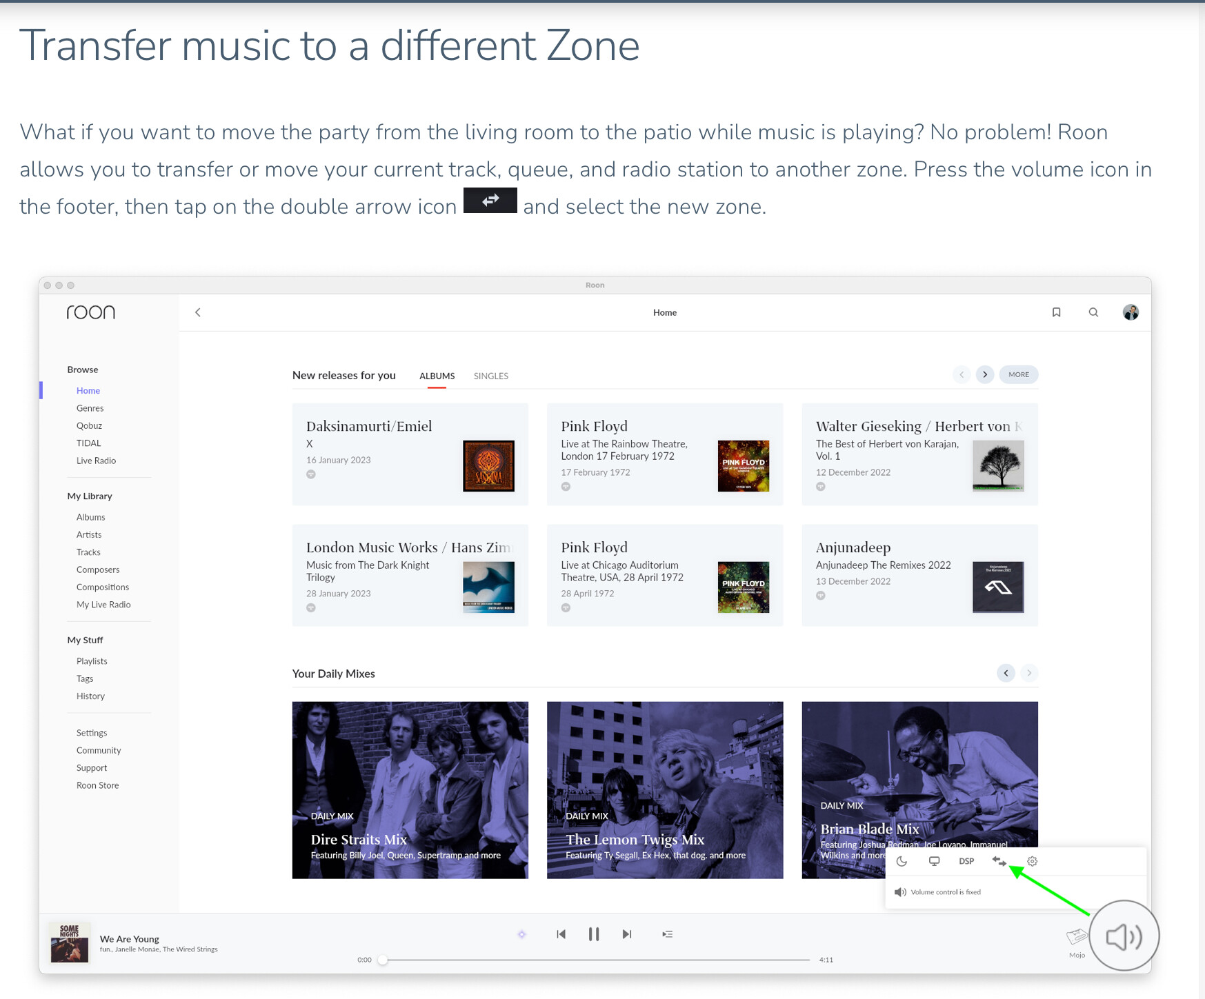Open Support in the sidebar

pos(92,768)
